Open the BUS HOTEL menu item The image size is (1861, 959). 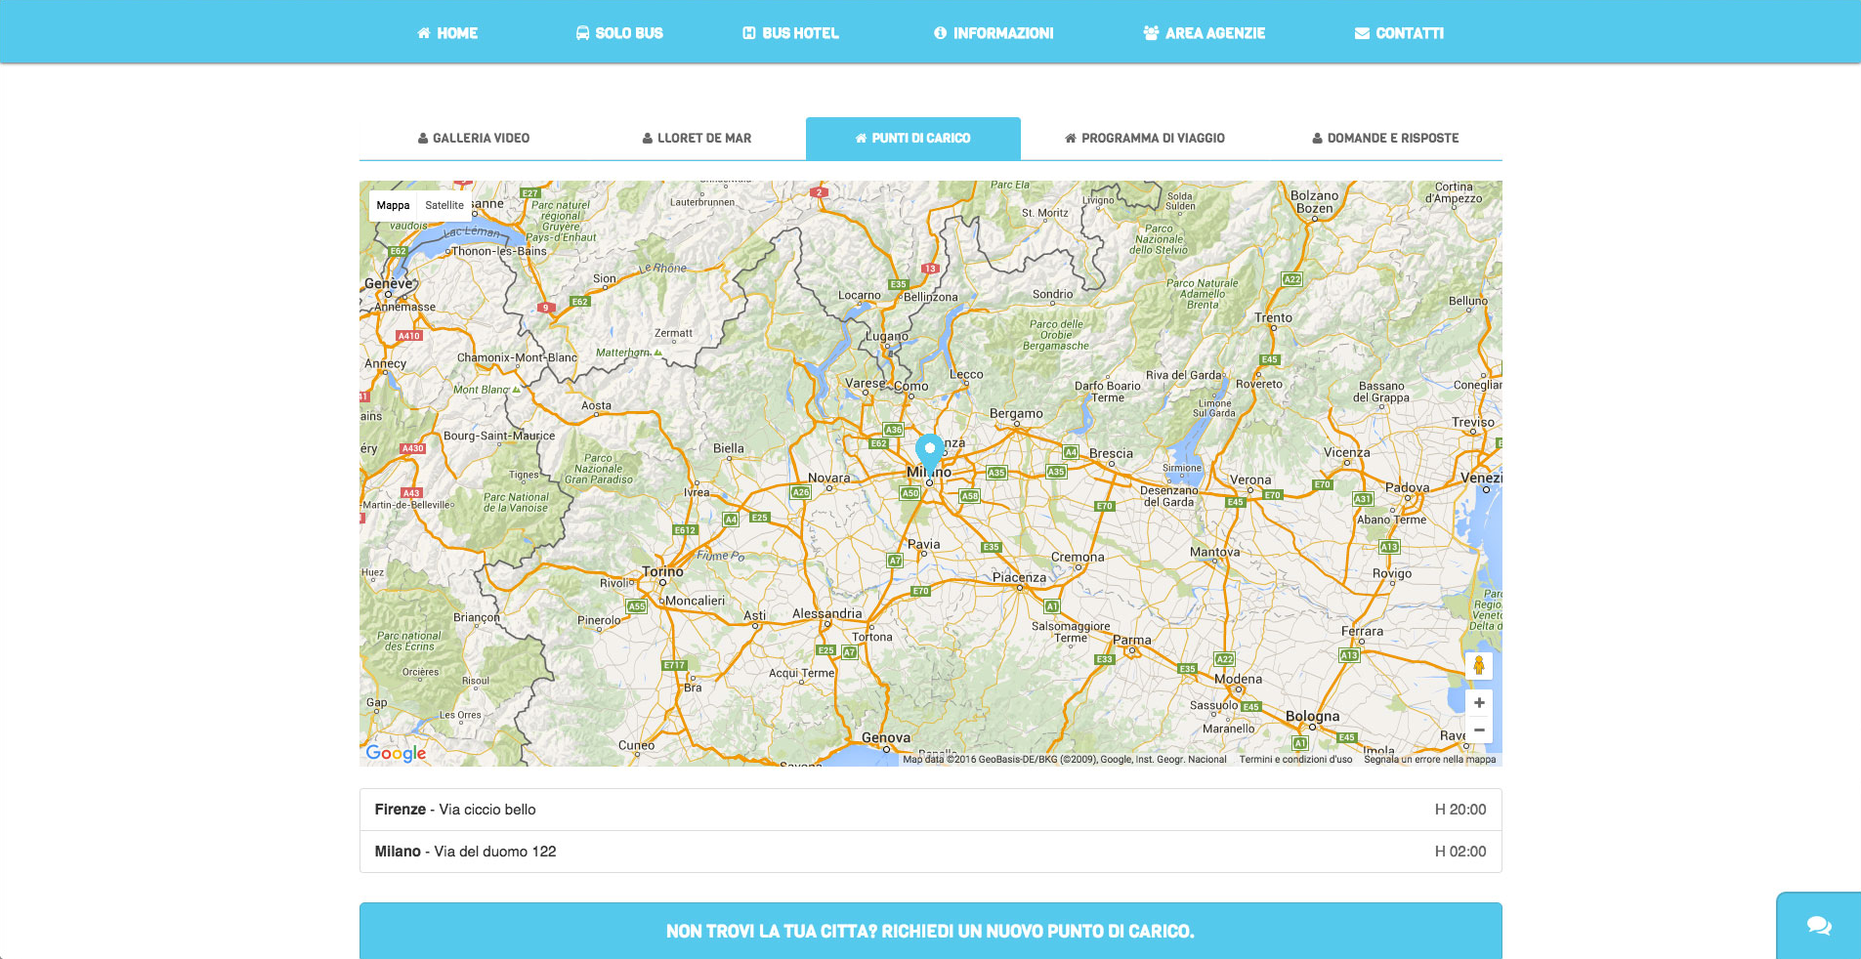coord(790,33)
